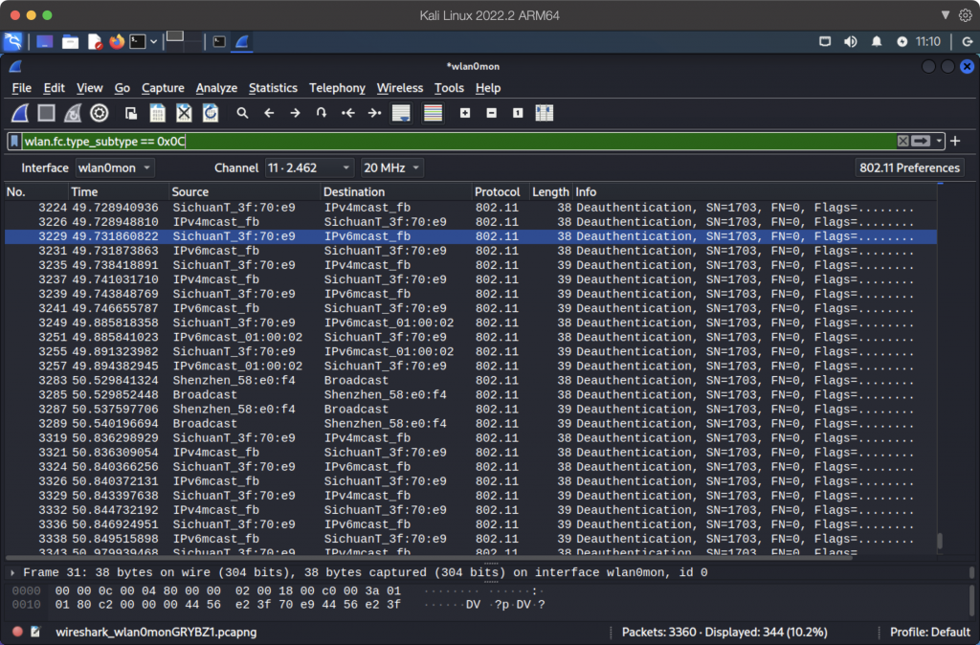Open the Tools menu
The width and height of the screenshot is (980, 645).
point(449,88)
